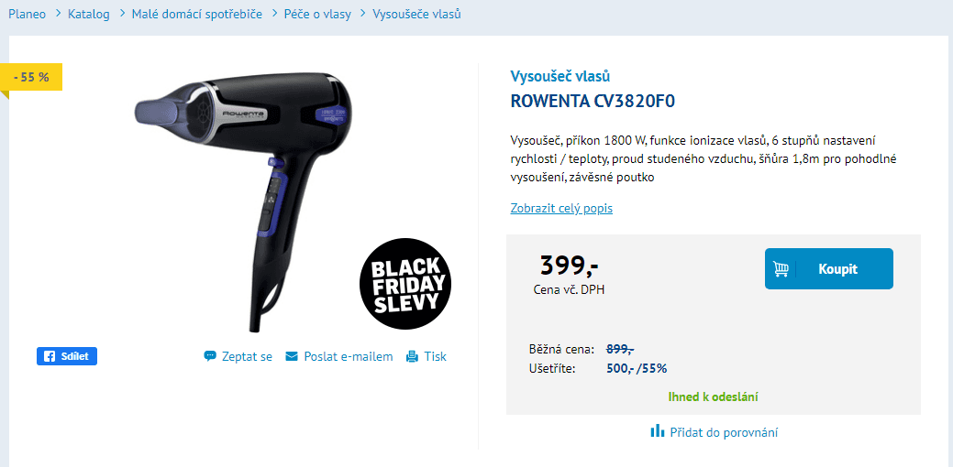Click the bar chart comparison icon

click(x=657, y=431)
